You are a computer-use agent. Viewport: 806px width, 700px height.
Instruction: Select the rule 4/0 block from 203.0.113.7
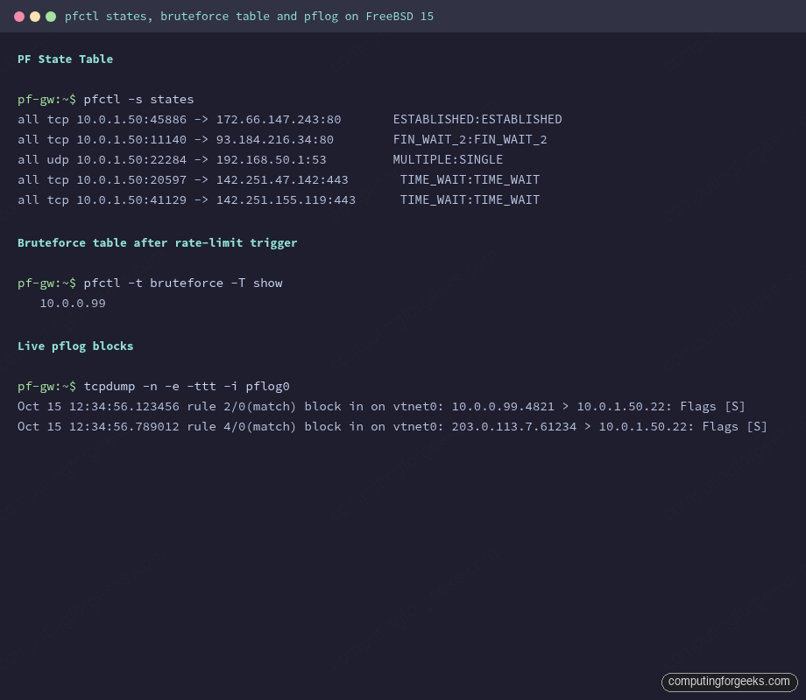392,426
